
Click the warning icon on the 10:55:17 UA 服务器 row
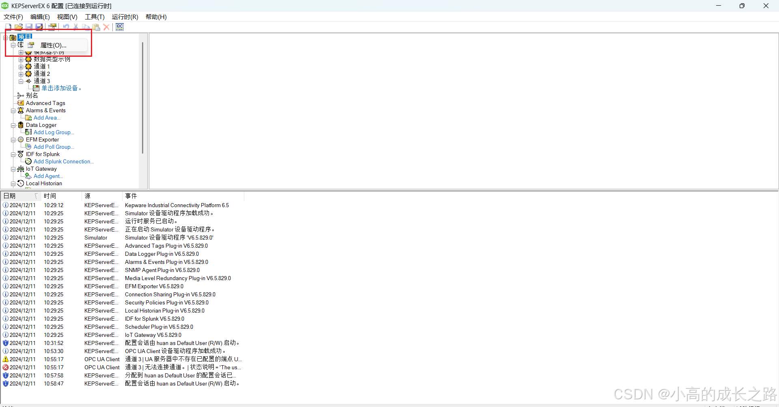pos(6,359)
